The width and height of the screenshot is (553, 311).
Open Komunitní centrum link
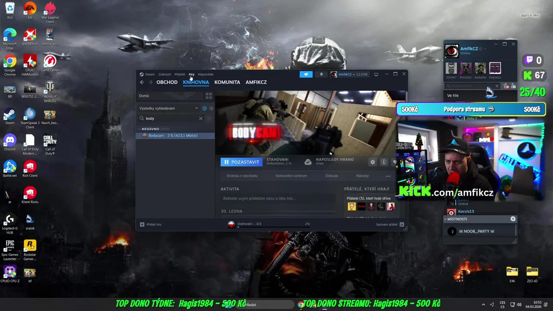click(291, 176)
